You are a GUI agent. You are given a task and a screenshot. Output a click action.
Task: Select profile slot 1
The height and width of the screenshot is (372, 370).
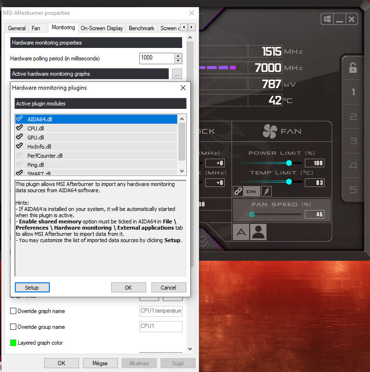tap(353, 92)
